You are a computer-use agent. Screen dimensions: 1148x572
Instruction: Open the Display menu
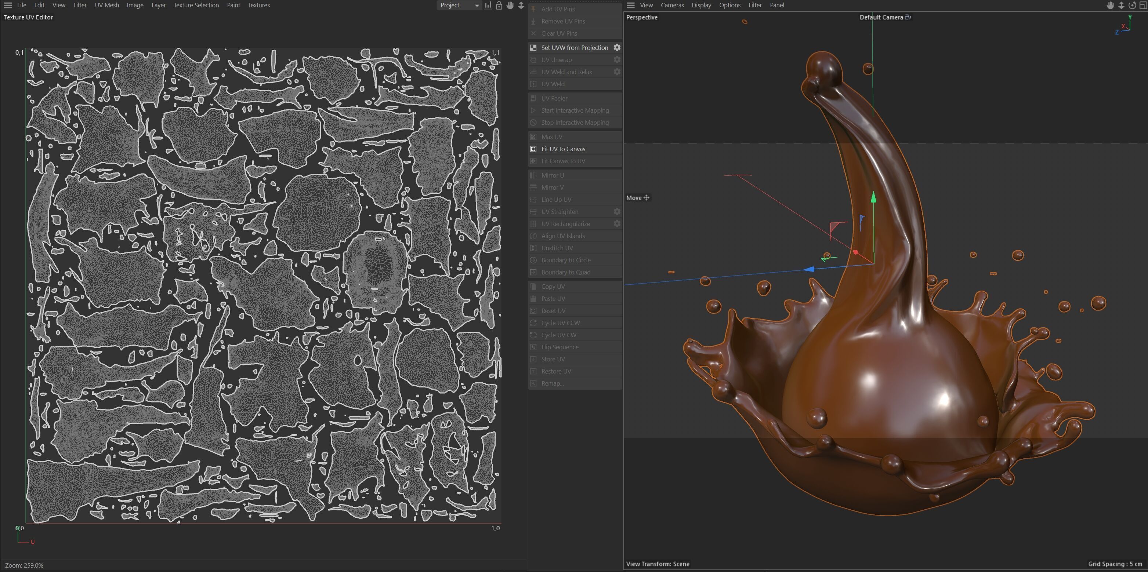coord(702,6)
